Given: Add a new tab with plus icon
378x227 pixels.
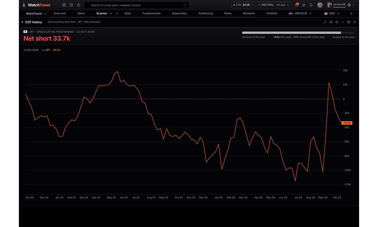Looking at the screenshot, I should pyautogui.click(x=351, y=14).
